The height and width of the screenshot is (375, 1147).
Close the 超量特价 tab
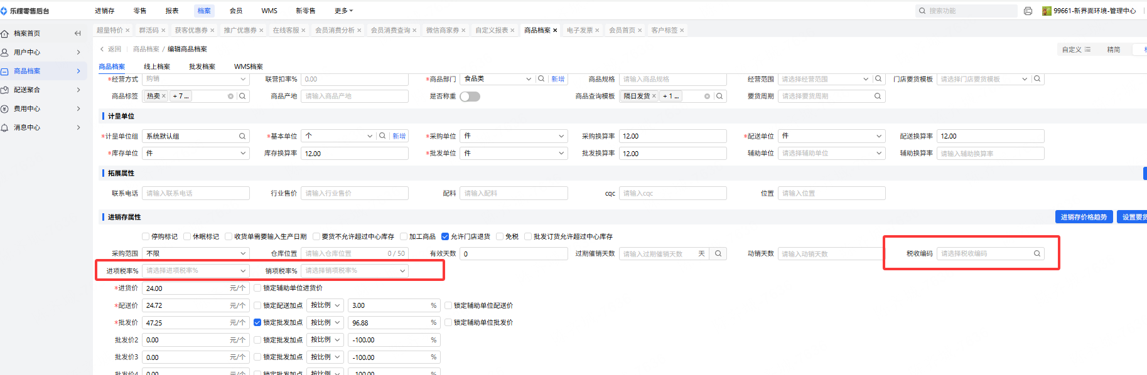click(x=127, y=30)
